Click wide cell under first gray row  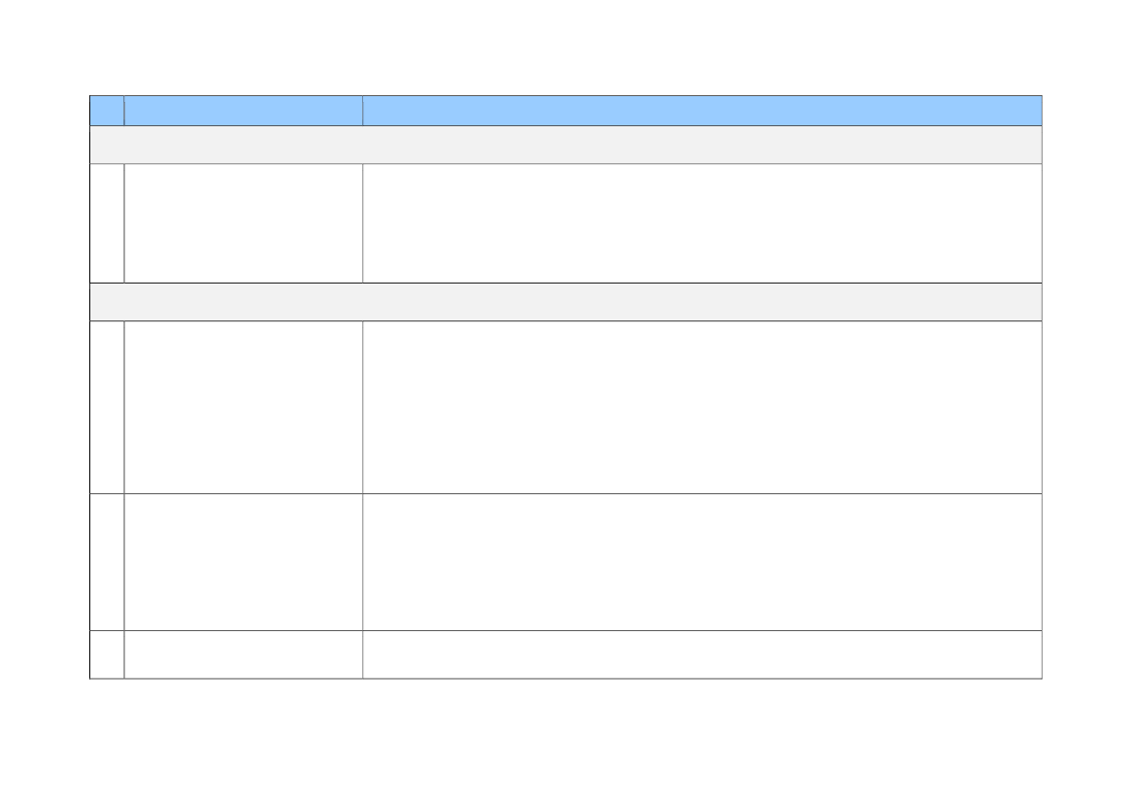[702, 223]
